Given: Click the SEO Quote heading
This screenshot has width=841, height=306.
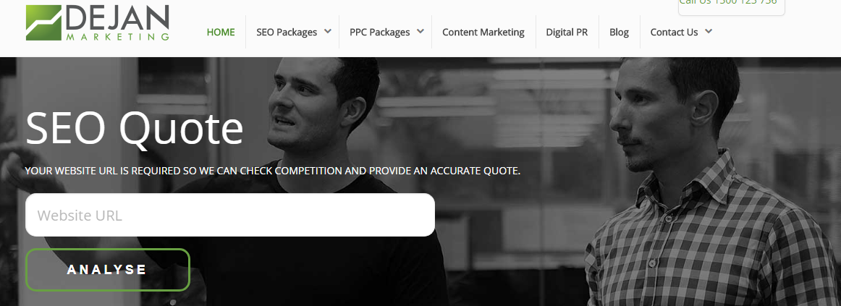Looking at the screenshot, I should point(135,129).
